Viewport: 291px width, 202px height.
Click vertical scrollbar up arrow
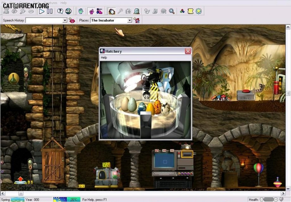(288, 27)
